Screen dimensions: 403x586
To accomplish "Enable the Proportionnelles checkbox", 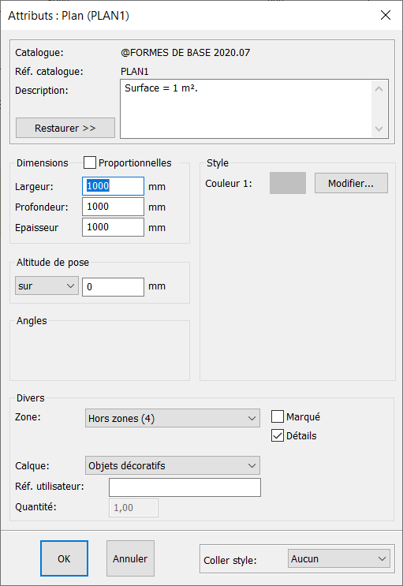I will pos(90,162).
